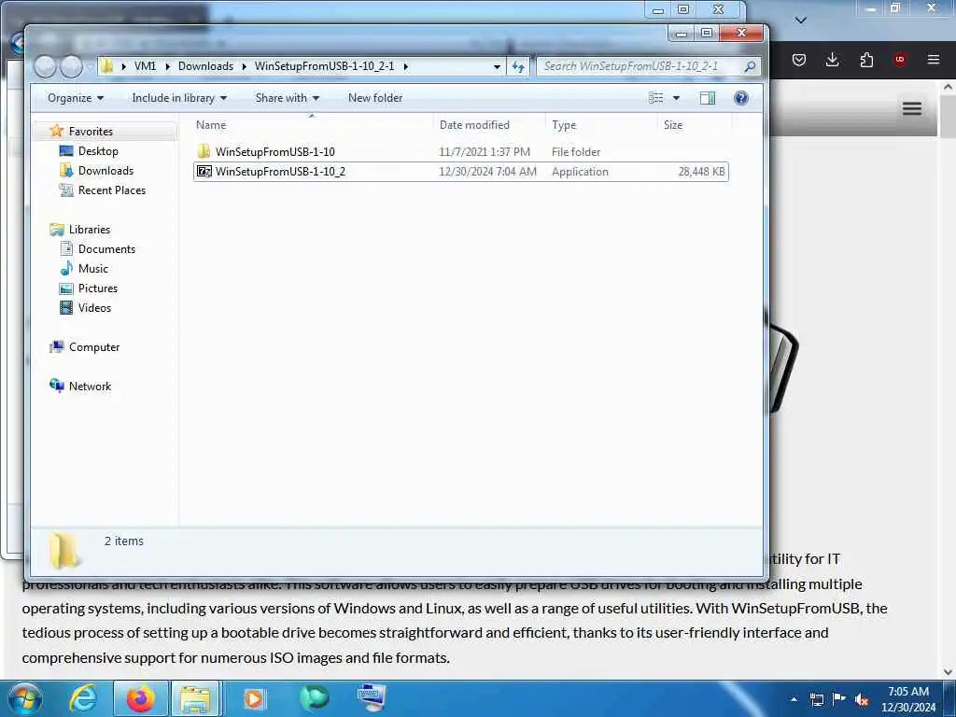Click the Action Center flag tray icon
Viewport: 956px width, 717px height.
coord(839,699)
